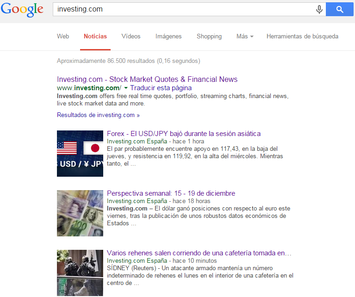Expand the green arrow next to www.investing.com/
The height and width of the screenshot is (297, 355).
(126, 88)
